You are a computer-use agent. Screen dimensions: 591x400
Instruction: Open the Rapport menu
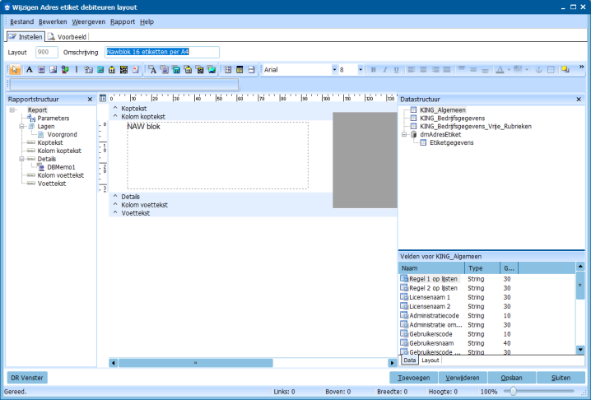click(x=121, y=21)
